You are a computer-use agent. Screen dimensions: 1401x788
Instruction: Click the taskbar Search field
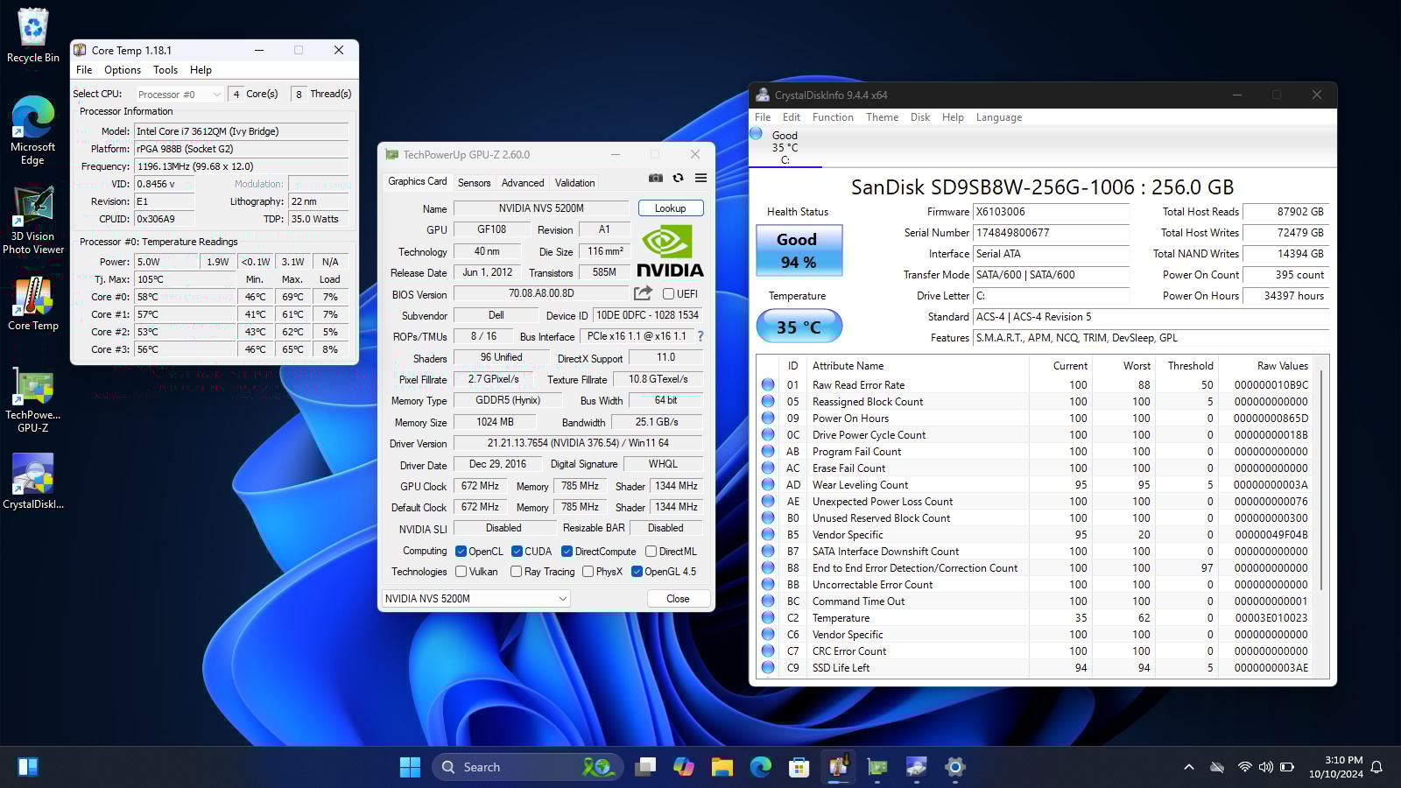pos(525,766)
